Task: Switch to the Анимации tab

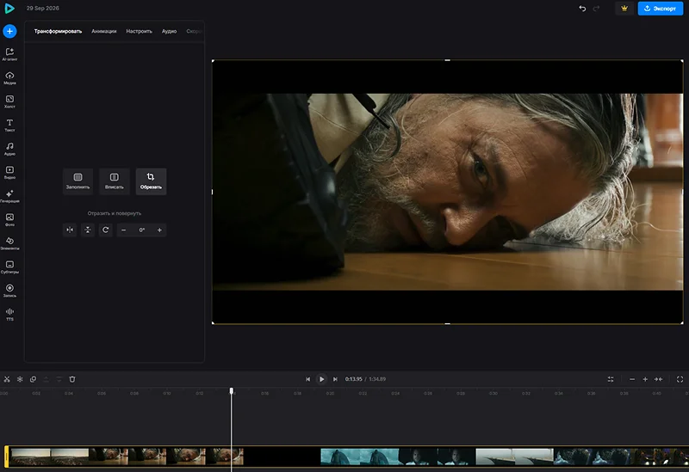Action: [x=103, y=31]
